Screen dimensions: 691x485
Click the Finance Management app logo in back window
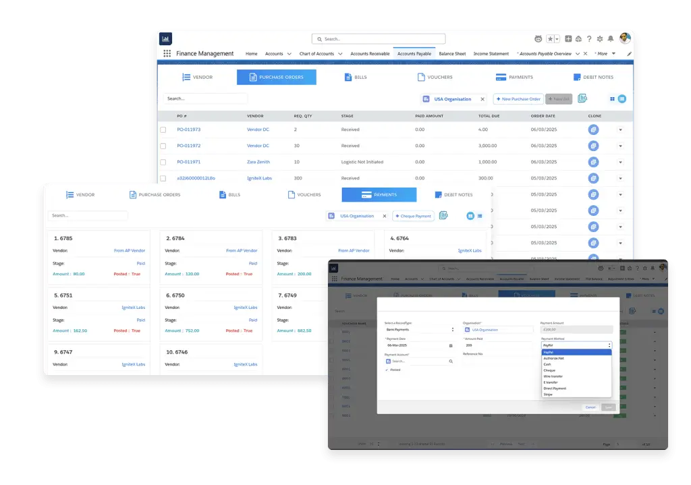tap(166, 38)
